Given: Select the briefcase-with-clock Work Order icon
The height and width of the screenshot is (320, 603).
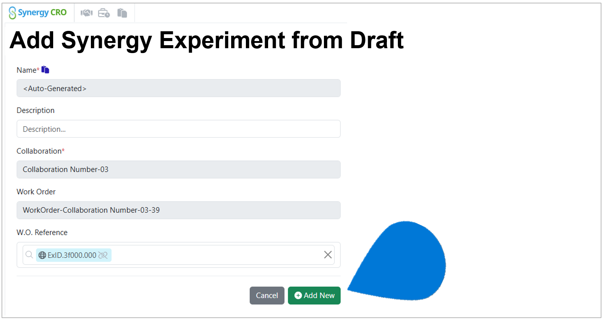Looking at the screenshot, I should (104, 12).
